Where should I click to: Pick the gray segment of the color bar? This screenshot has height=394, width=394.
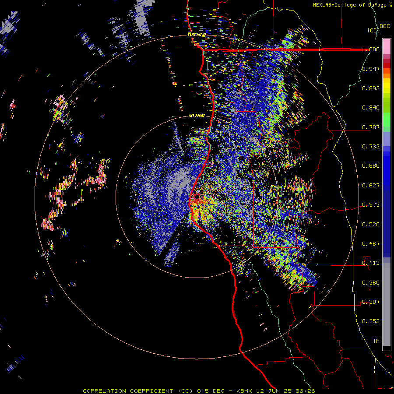[x=387, y=304]
